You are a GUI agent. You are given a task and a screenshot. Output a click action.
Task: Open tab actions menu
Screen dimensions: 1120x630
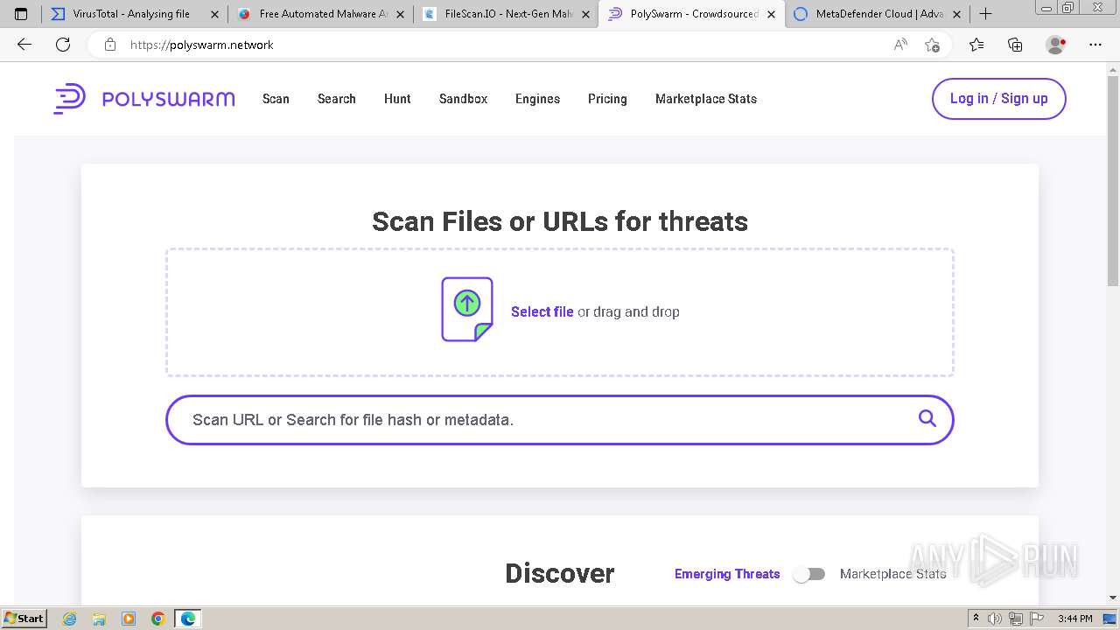pyautogui.click(x=21, y=13)
